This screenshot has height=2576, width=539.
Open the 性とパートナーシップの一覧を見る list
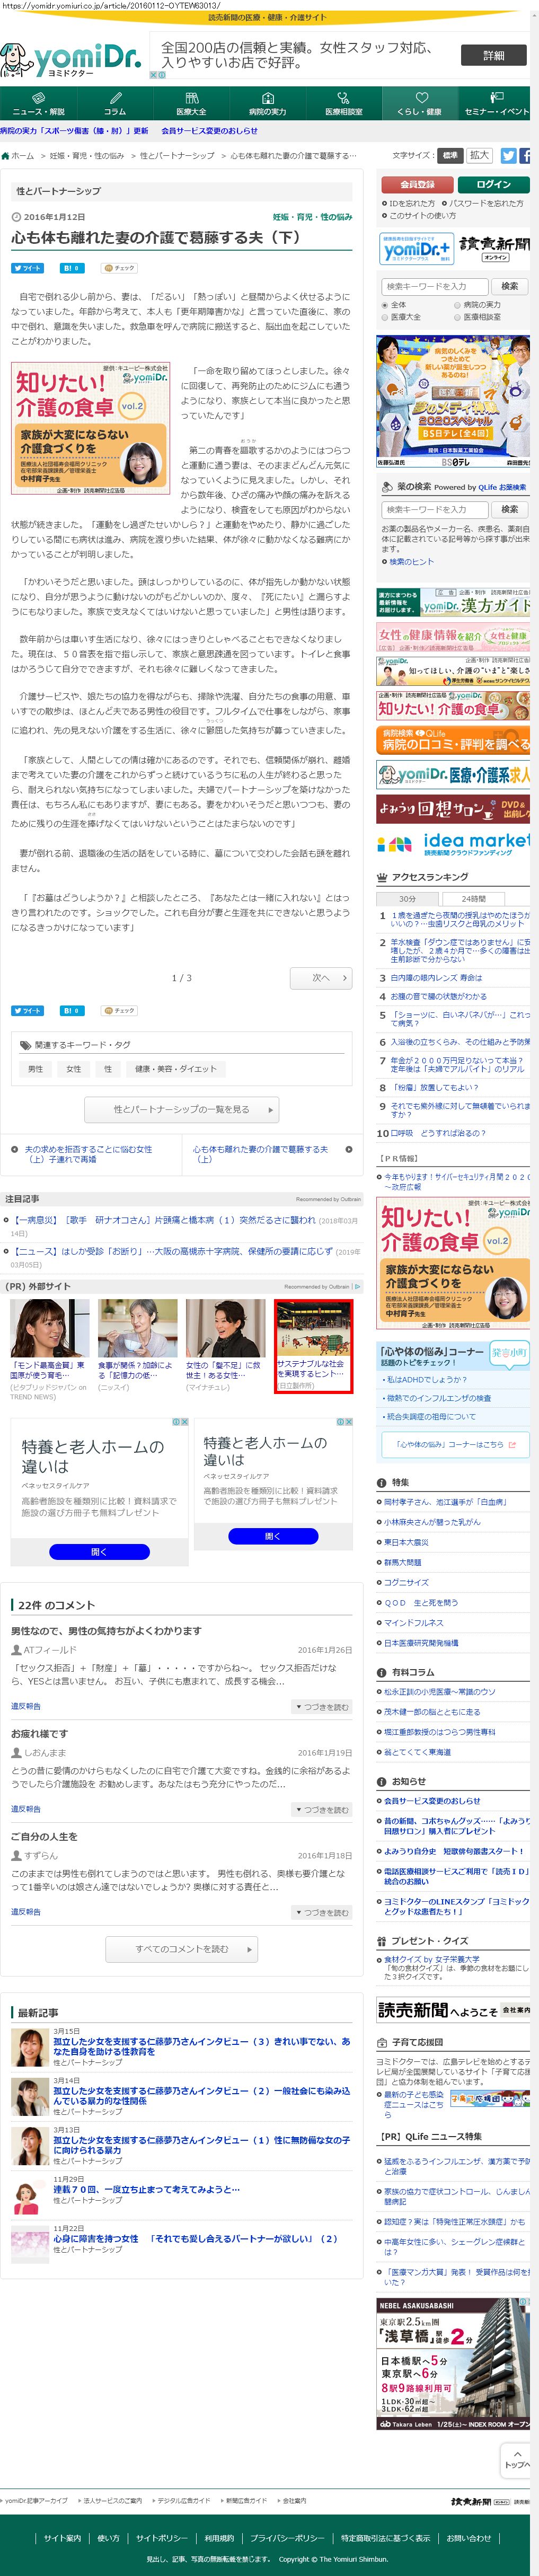181,1109
